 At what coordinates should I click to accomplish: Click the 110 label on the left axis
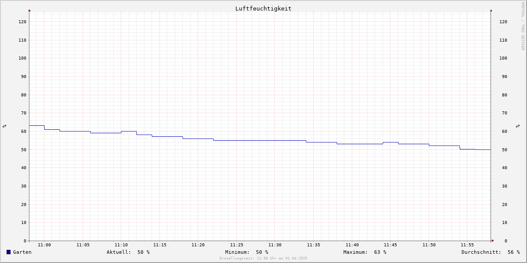click(x=22, y=40)
